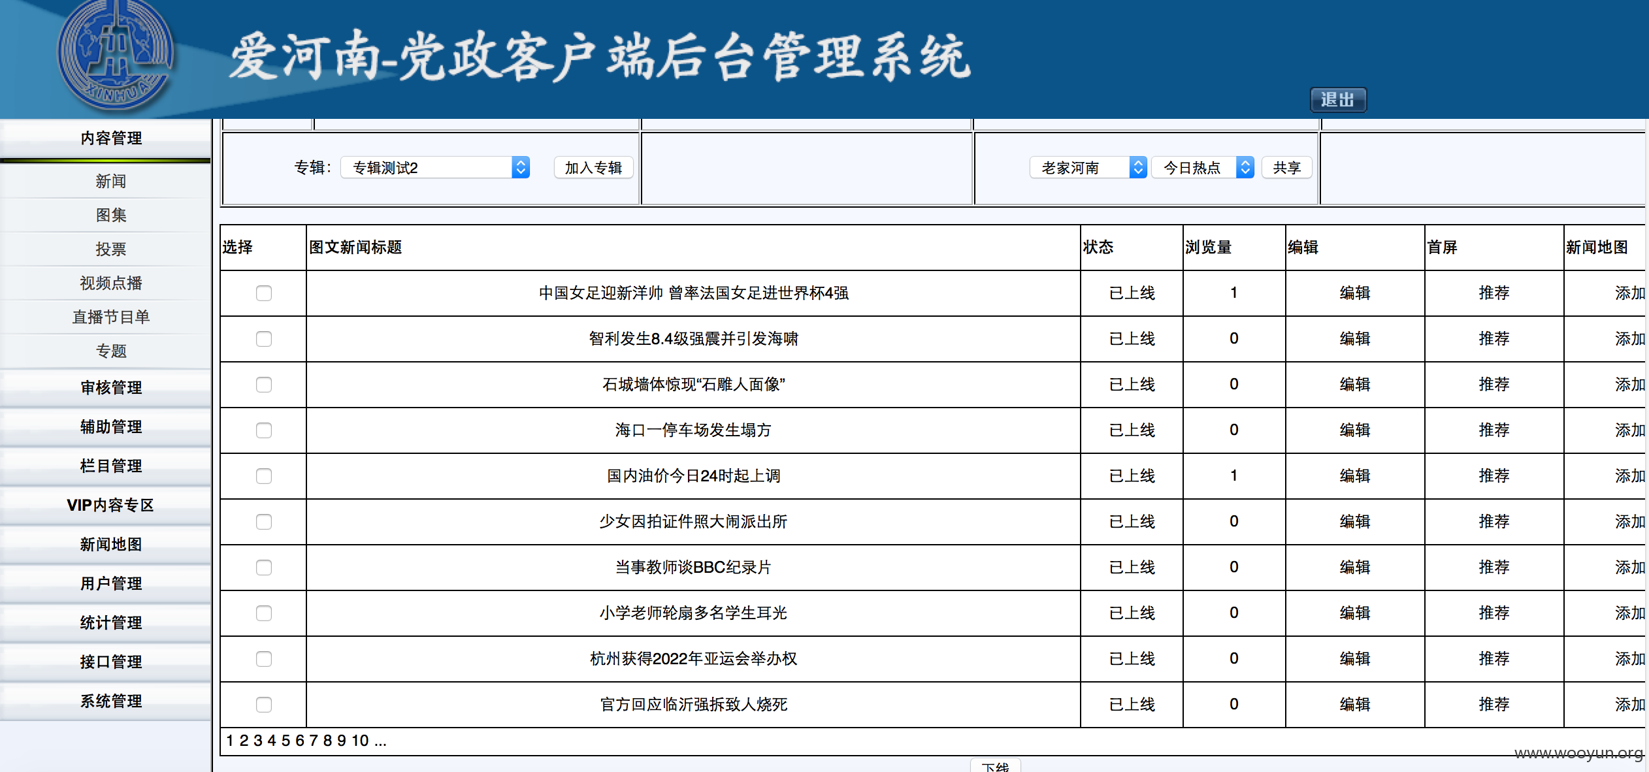
Task: Open 专题 in the sidebar
Action: 105,351
